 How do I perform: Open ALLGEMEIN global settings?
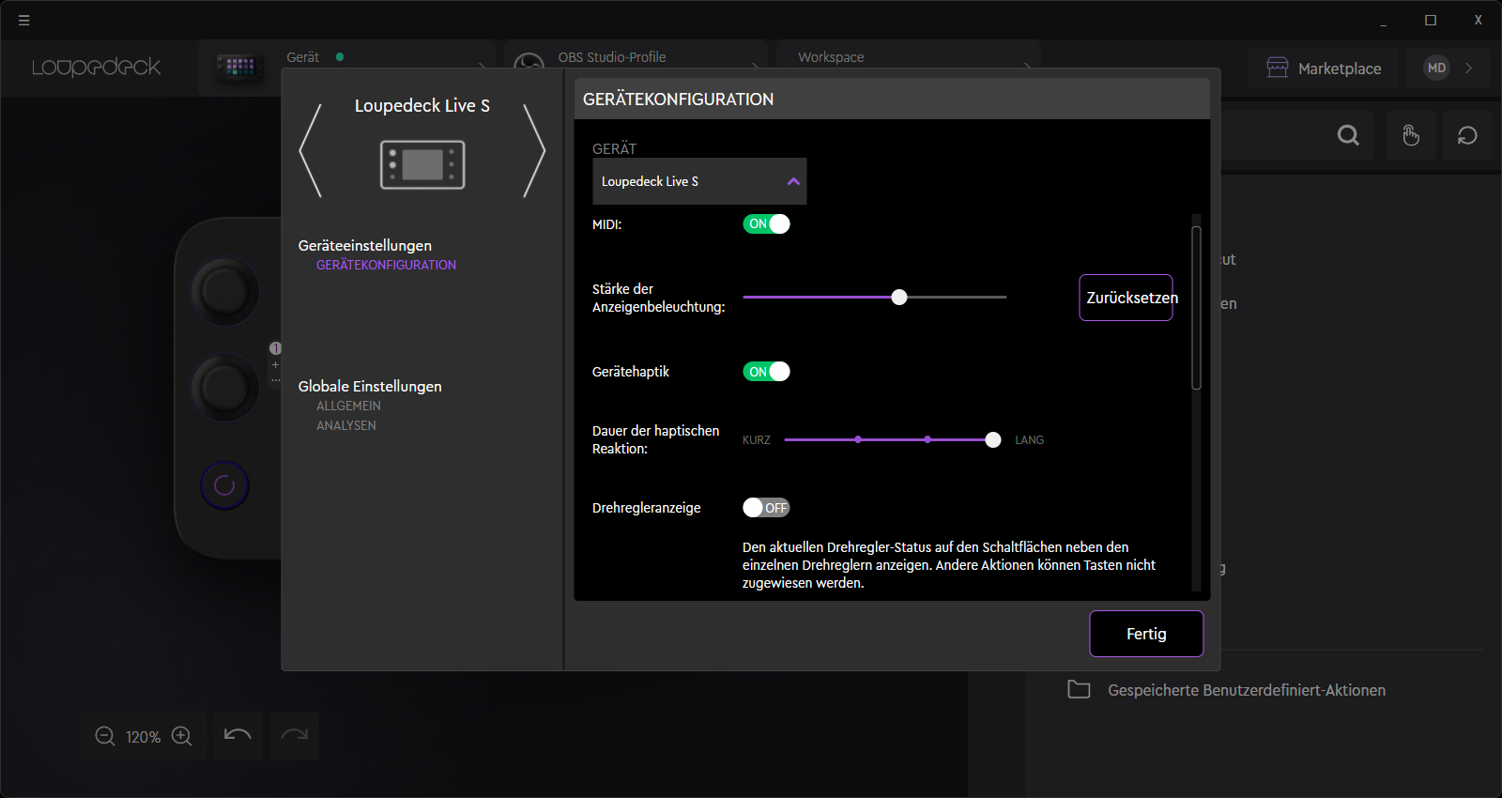pyautogui.click(x=348, y=407)
